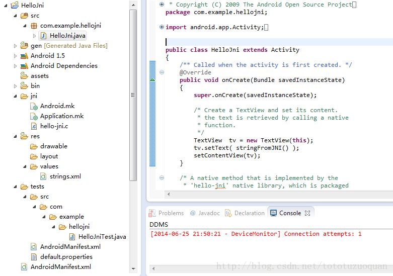
Task: Select strings.xml under values
Action: click(65, 176)
